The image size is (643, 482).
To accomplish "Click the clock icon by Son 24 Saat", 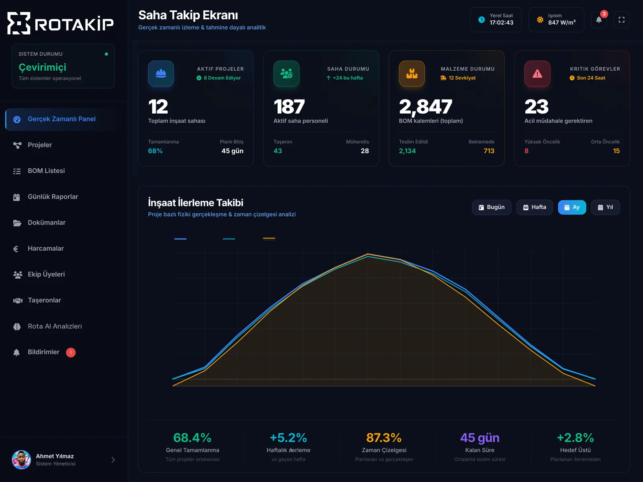I will click(x=572, y=78).
